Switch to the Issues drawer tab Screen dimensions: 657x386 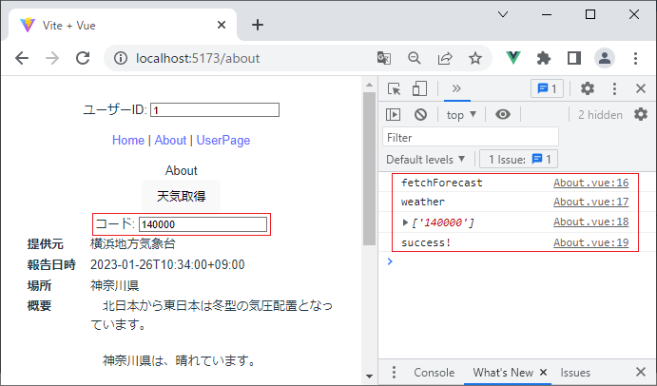tap(575, 373)
